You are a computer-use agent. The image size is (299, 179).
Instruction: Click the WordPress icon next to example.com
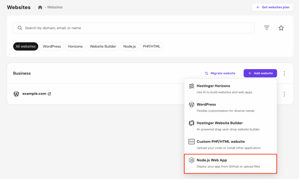click(x=16, y=94)
